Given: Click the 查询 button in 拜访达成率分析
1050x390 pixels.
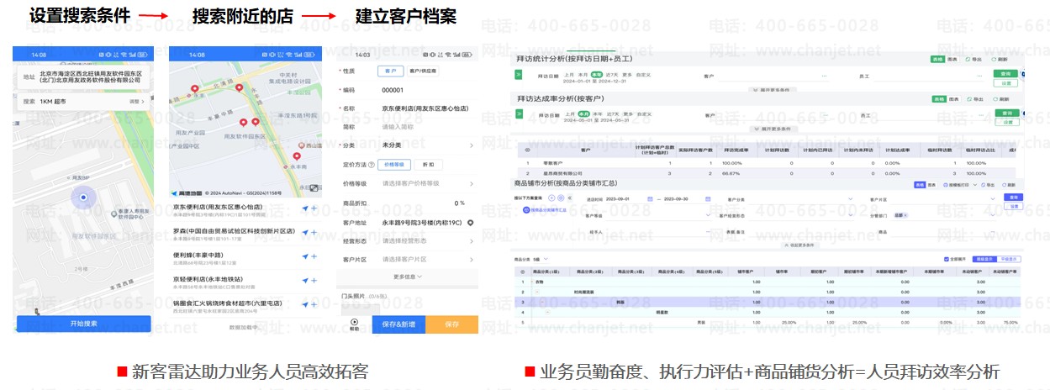Looking at the screenshot, I should [1005, 112].
